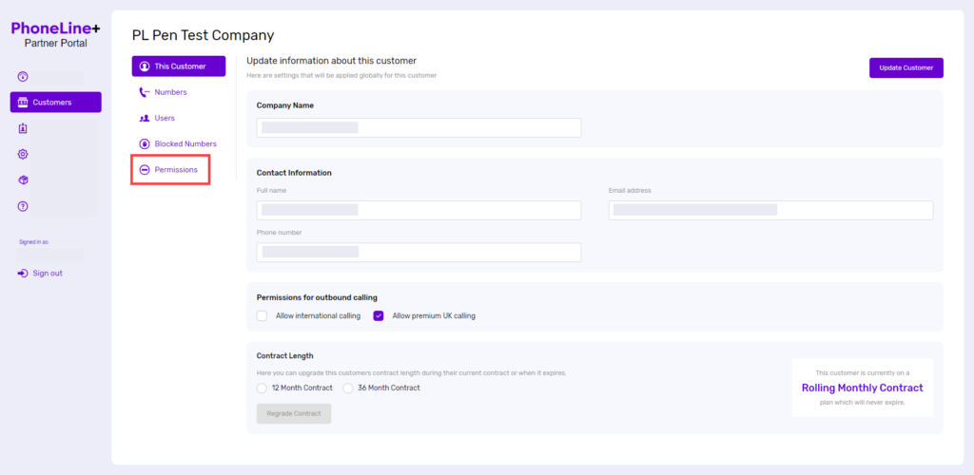Click the phone icon beside Numbers
This screenshot has height=475, width=974.
tap(145, 92)
